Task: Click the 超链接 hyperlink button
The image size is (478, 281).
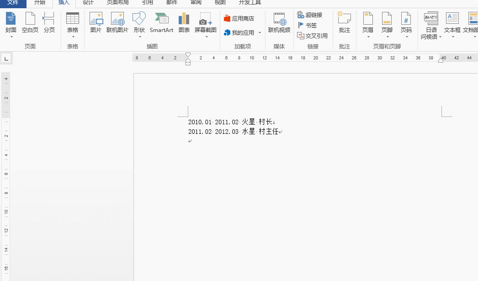Action: coord(309,15)
